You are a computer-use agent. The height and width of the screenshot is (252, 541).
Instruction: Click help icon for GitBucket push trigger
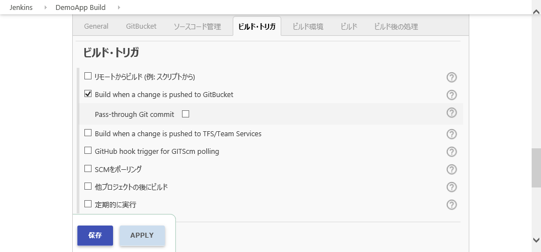click(x=452, y=95)
